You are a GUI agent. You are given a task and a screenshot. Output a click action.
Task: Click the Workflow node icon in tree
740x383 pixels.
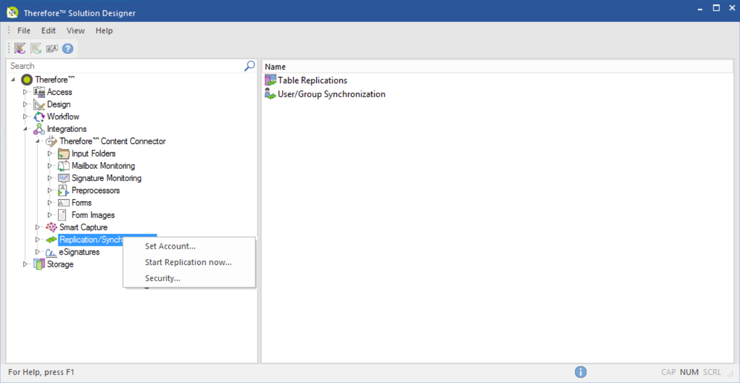39,117
